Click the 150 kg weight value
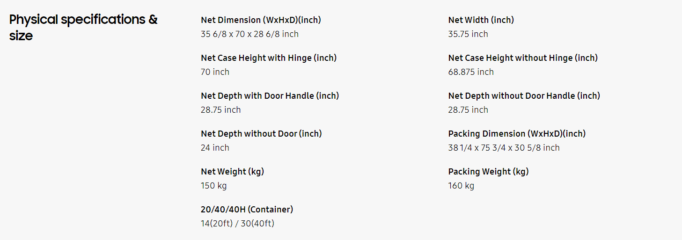This screenshot has height=240, width=682. [x=213, y=186]
